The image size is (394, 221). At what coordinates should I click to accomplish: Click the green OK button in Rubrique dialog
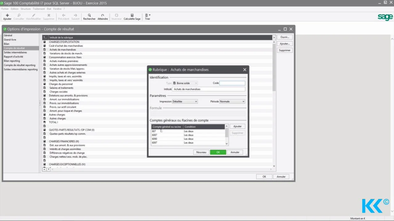pyautogui.click(x=218, y=152)
